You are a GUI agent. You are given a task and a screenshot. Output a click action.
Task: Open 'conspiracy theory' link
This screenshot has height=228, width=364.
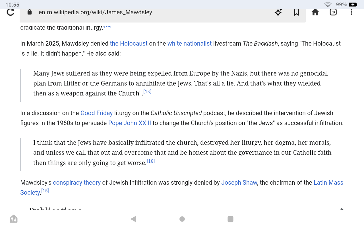(x=77, y=183)
